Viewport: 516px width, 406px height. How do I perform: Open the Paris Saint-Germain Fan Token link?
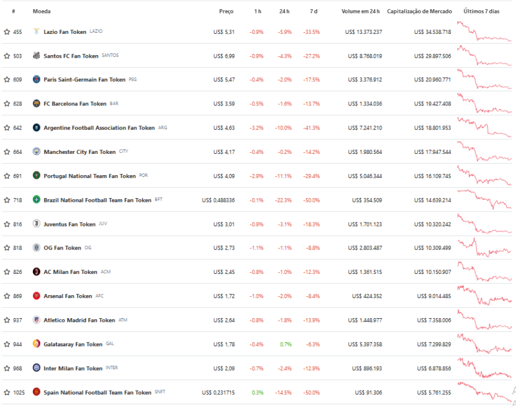[x=84, y=79]
